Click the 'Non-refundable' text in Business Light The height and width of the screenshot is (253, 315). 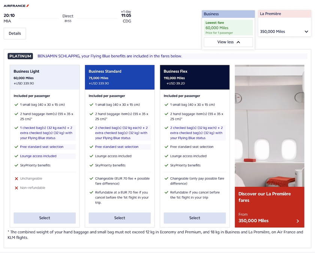coord(33,188)
